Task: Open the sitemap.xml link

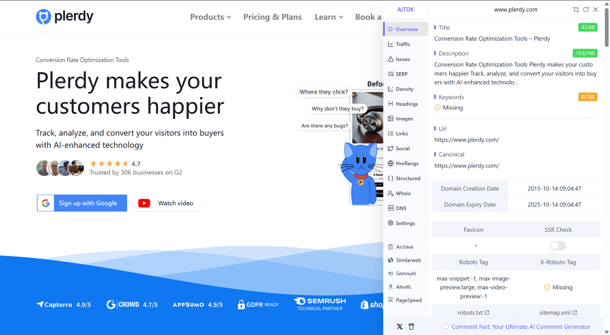Action: tap(558, 312)
